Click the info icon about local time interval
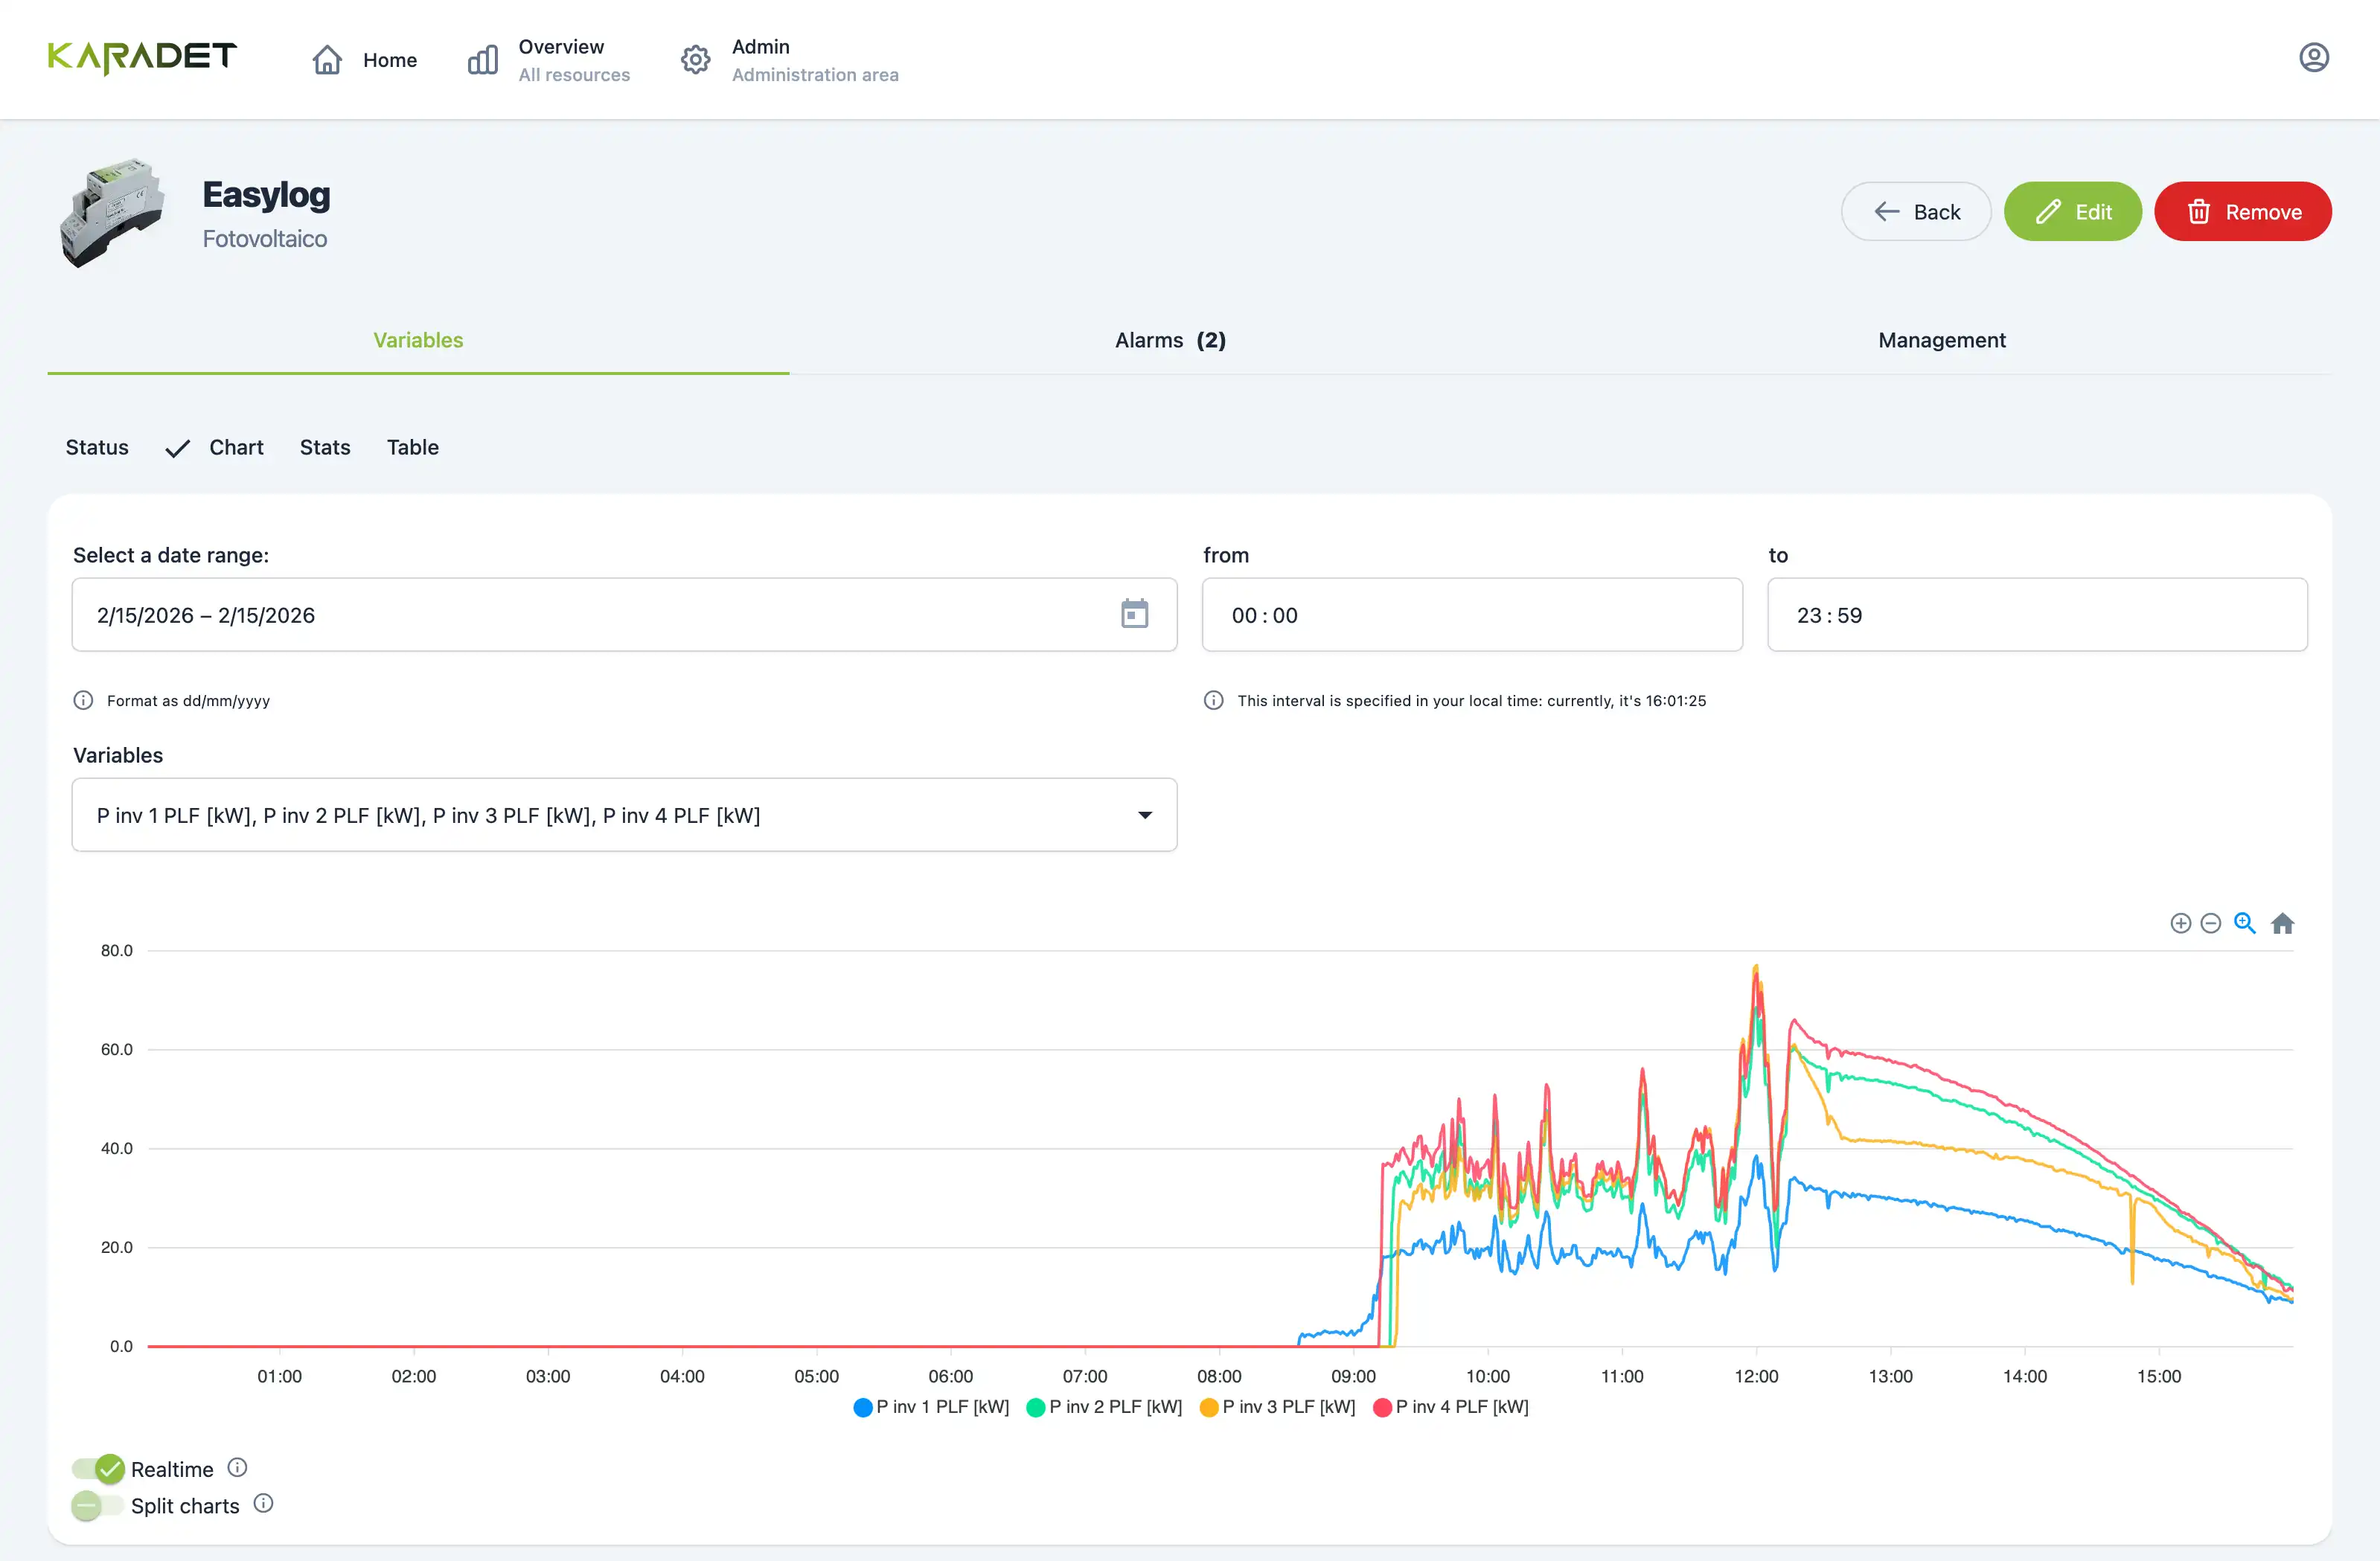The image size is (2380, 1561). tap(1213, 700)
